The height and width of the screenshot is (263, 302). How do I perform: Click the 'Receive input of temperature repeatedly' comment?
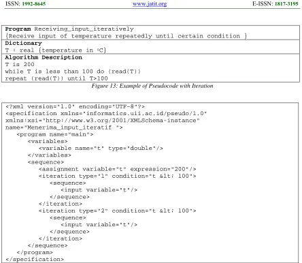[126, 36]
